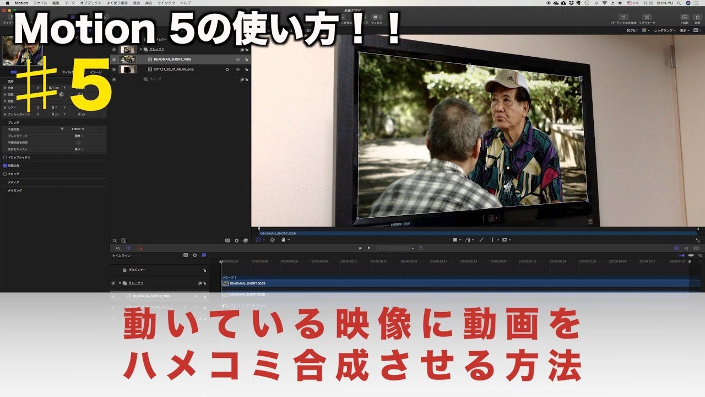
Task: Go to start of project
Action: point(360,248)
